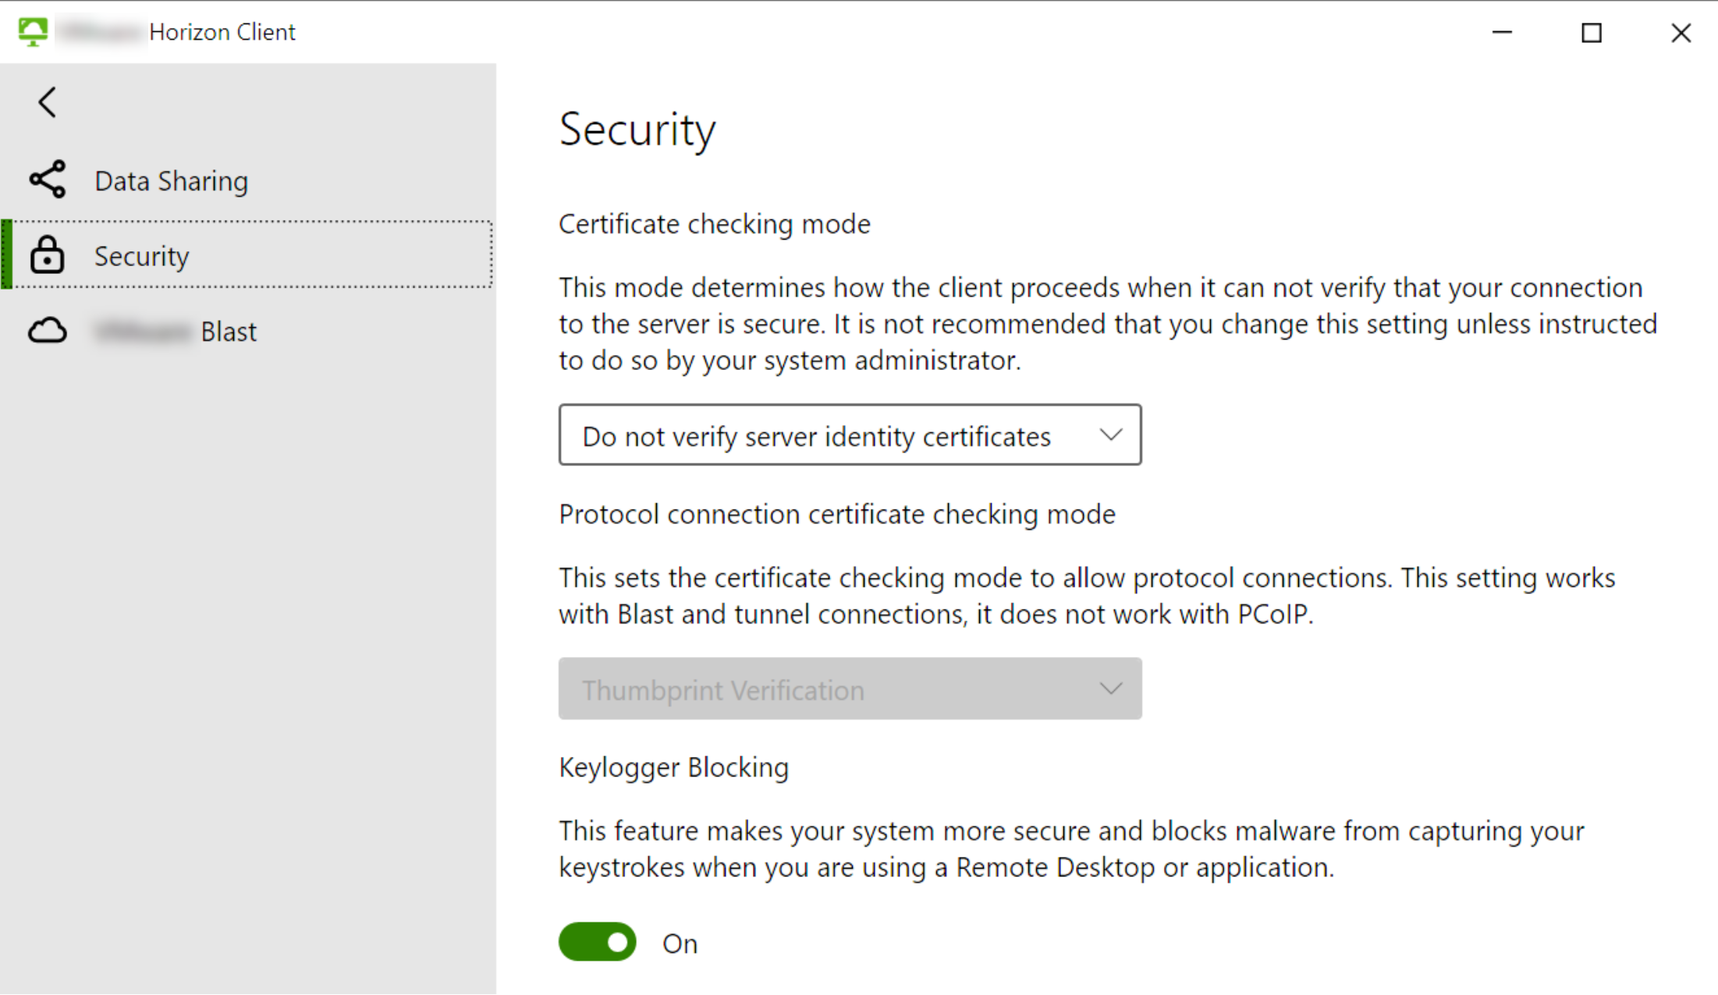Close the Horizon Client window
This screenshot has height=995, width=1718.
pyautogui.click(x=1681, y=32)
